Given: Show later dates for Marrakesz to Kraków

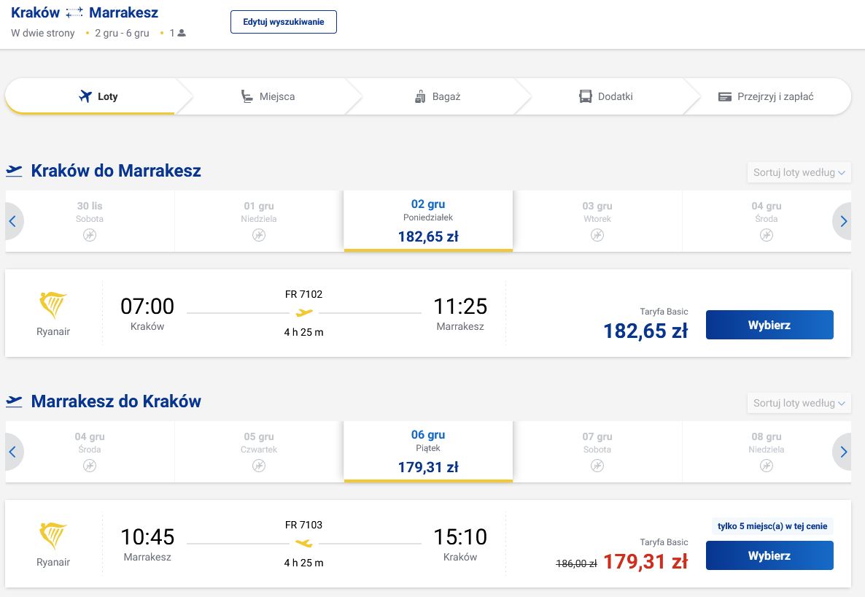Looking at the screenshot, I should click(x=843, y=452).
